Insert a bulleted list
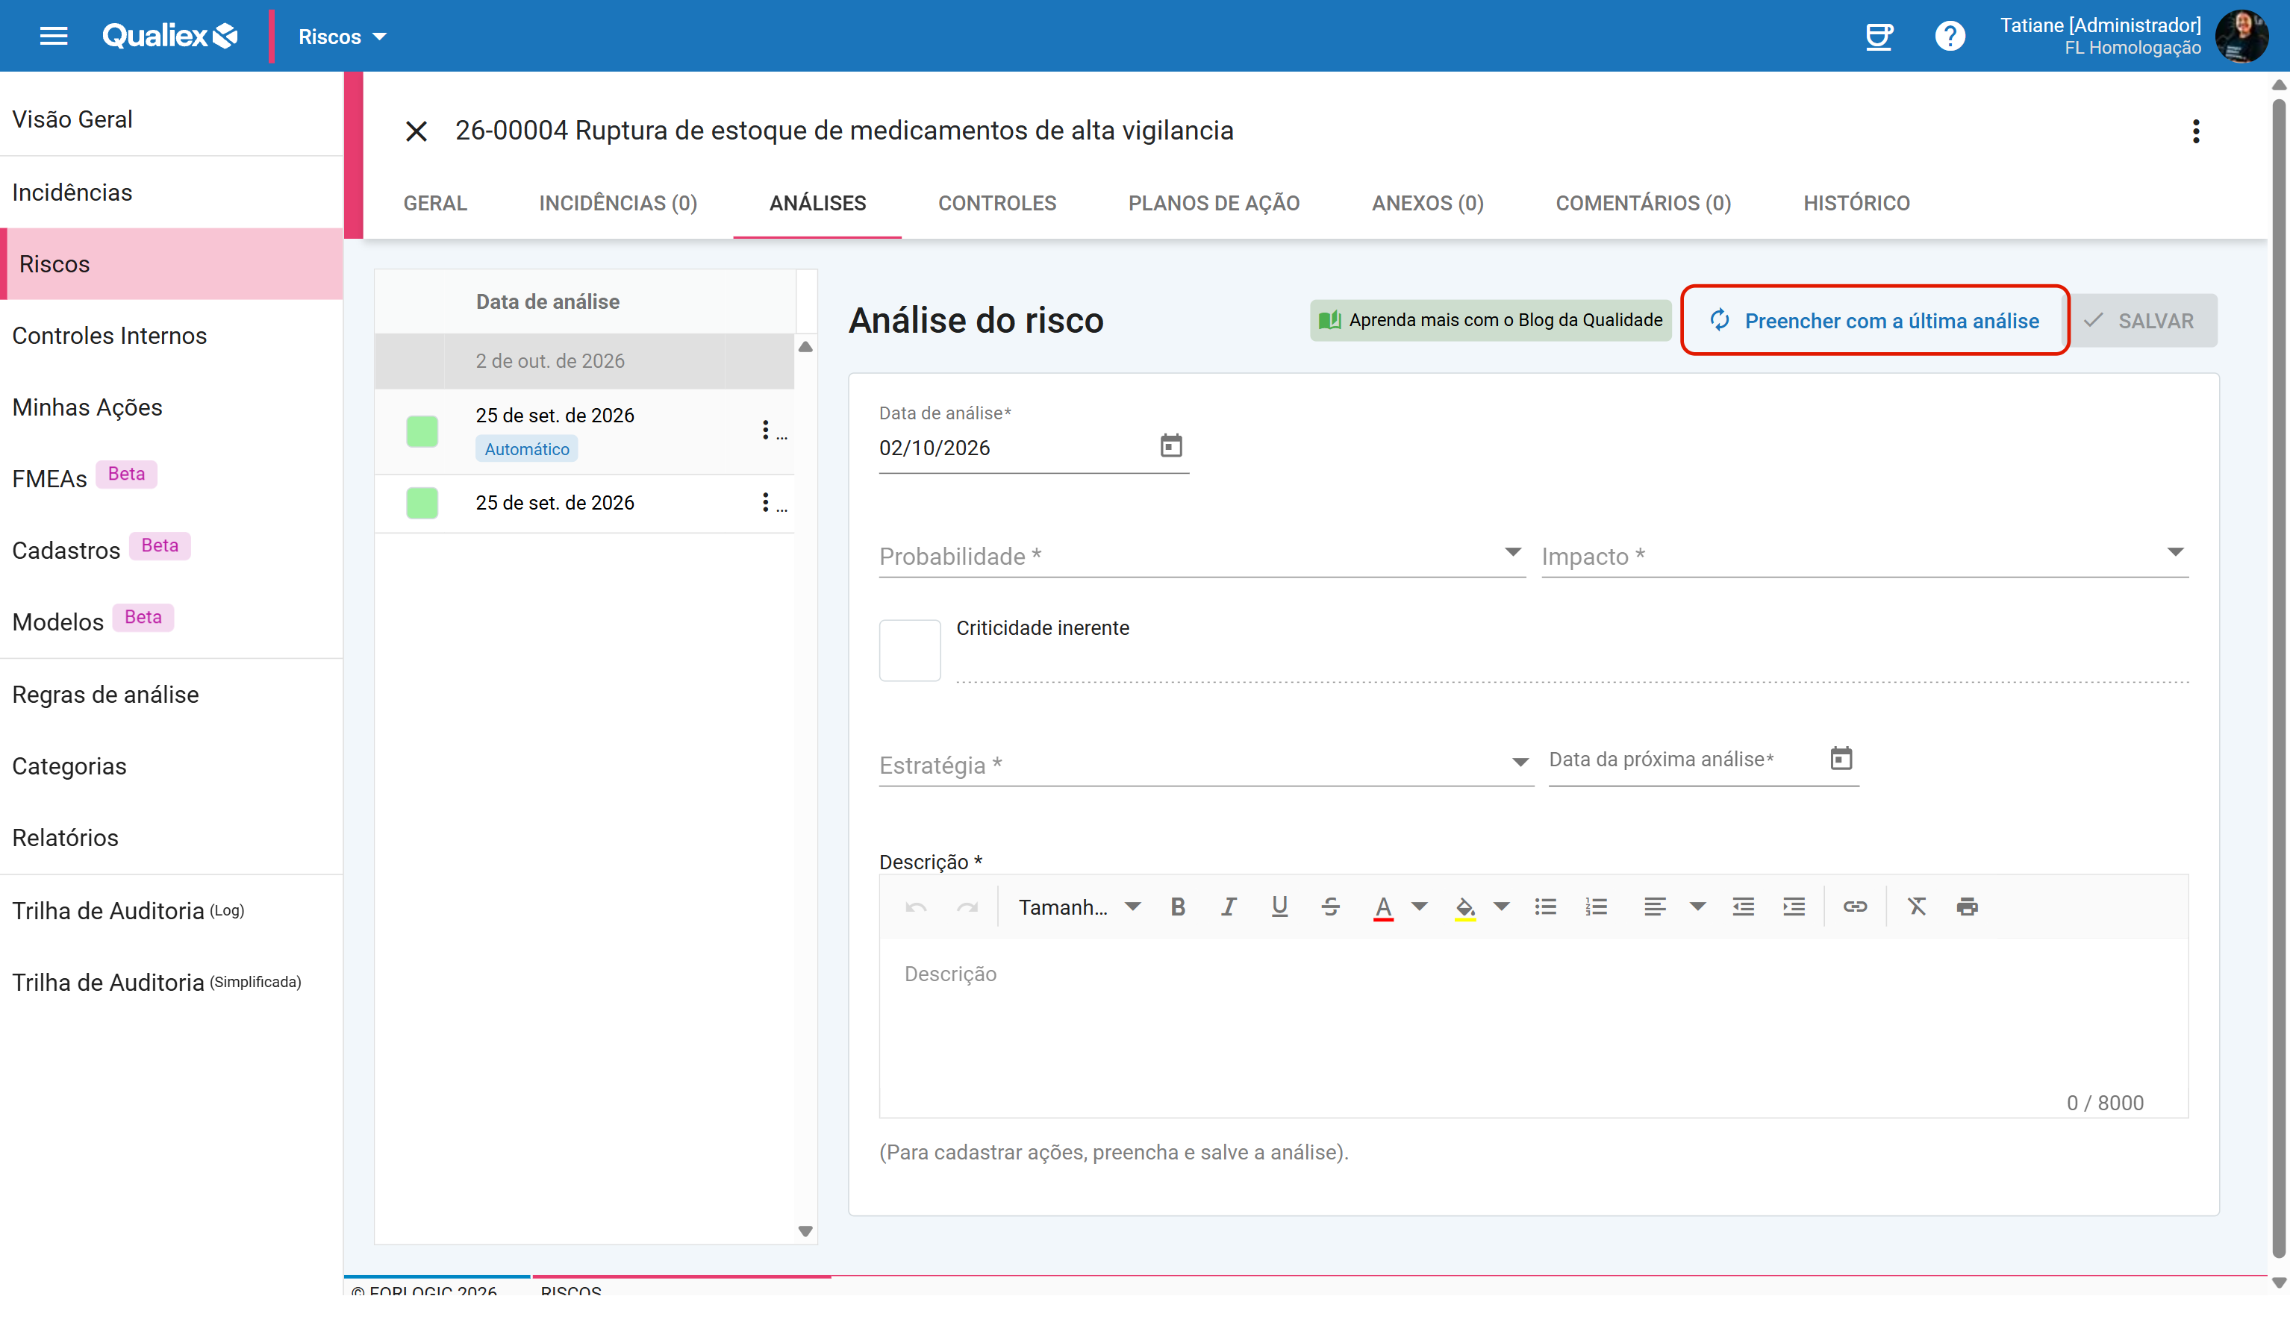This screenshot has height=1343, width=2290. tap(1545, 907)
